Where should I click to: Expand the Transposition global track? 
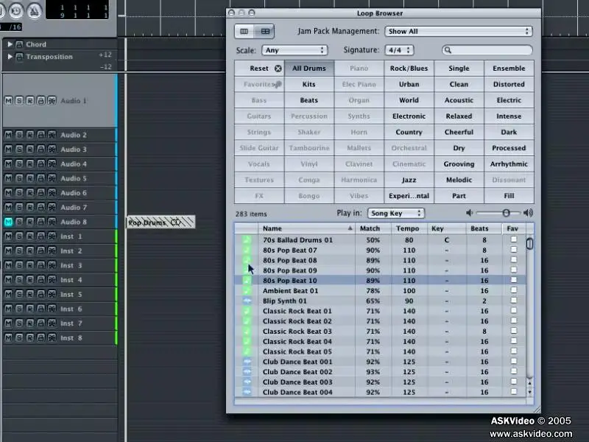(x=10, y=57)
